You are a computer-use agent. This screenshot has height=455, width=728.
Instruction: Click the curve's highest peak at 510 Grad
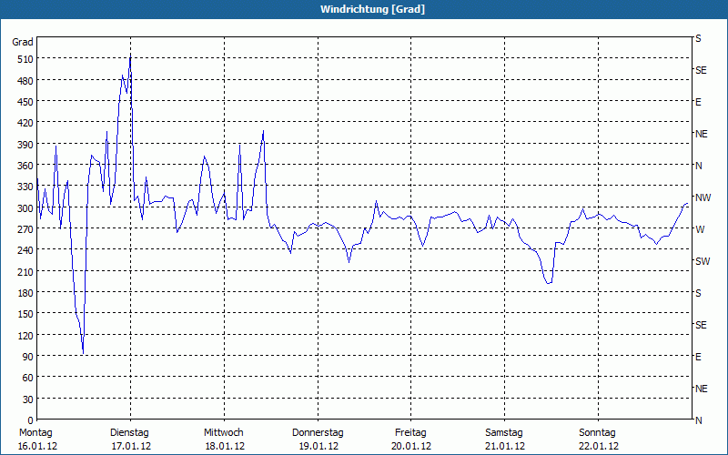[x=130, y=57]
